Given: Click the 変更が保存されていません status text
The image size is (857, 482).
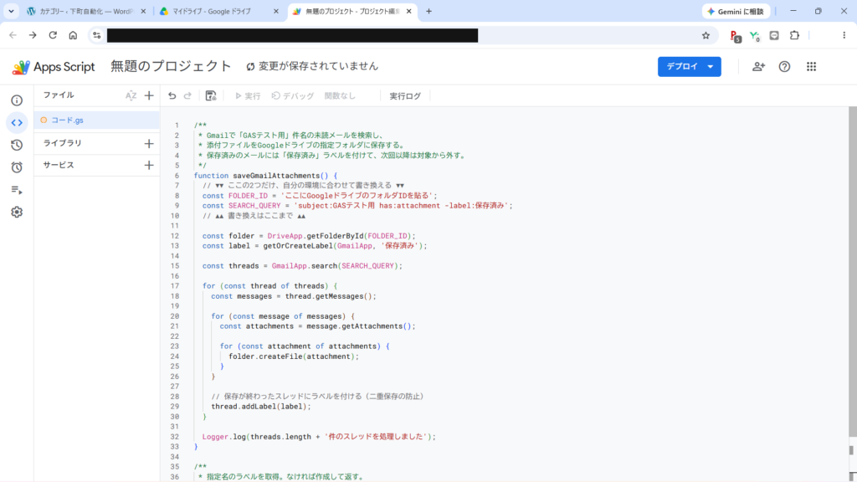Looking at the screenshot, I should point(318,66).
